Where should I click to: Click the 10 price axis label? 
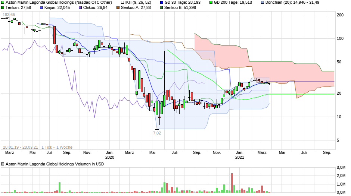click(x=339, y=117)
